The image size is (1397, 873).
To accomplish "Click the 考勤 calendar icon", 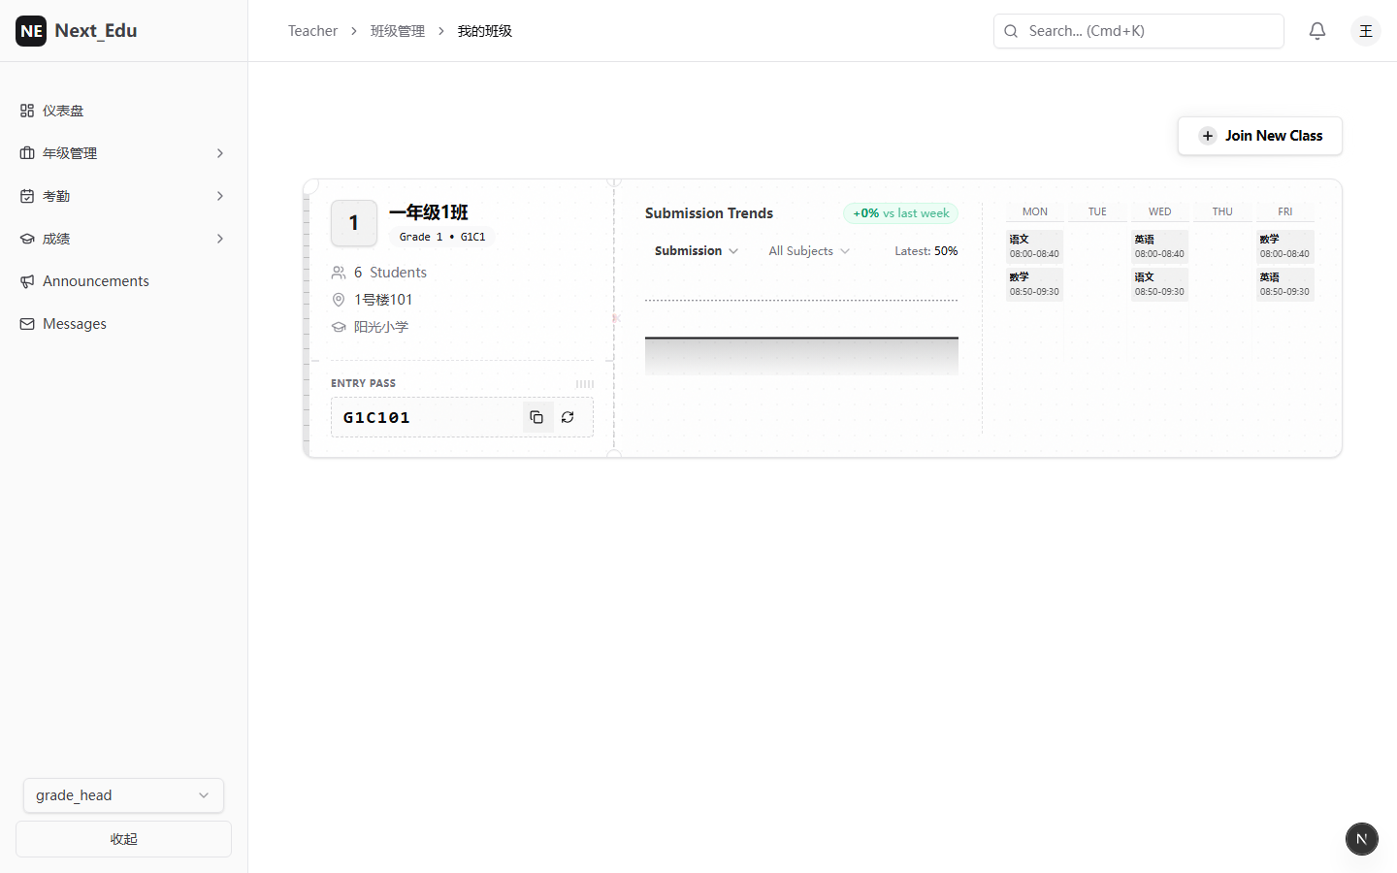I will tap(27, 196).
